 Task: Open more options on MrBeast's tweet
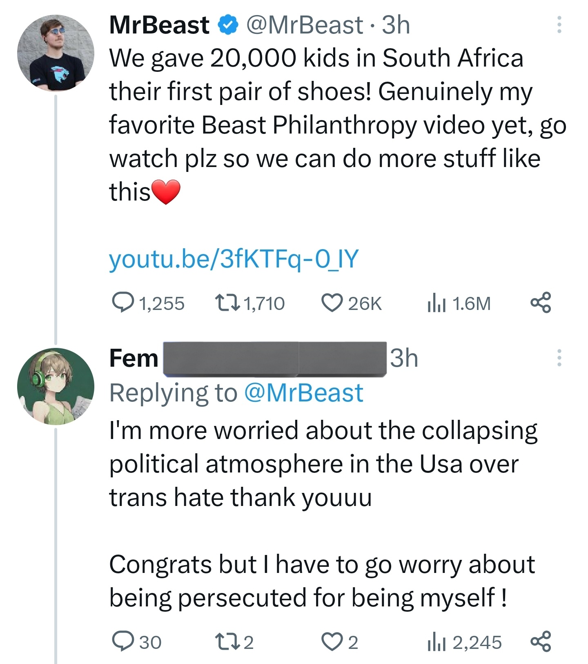pos(559,25)
